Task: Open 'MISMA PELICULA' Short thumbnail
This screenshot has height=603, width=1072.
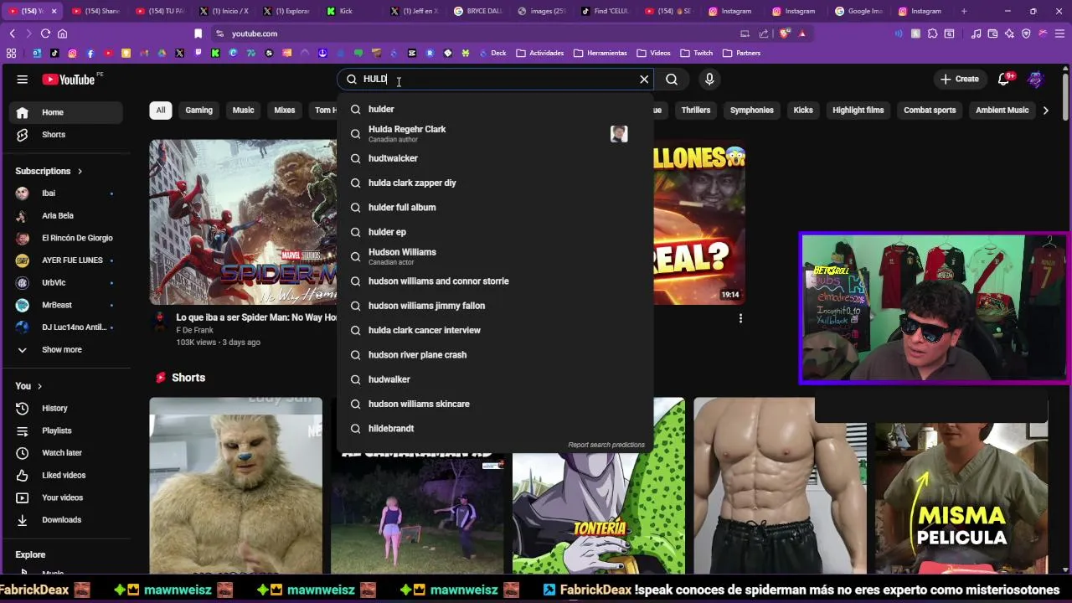Action: 961,498
